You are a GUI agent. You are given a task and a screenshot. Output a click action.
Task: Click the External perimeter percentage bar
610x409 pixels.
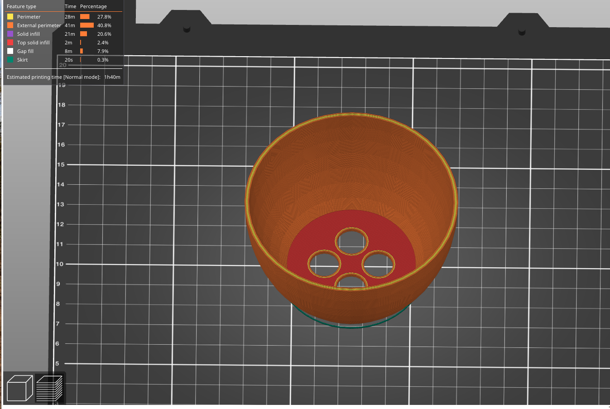pyautogui.click(x=87, y=25)
